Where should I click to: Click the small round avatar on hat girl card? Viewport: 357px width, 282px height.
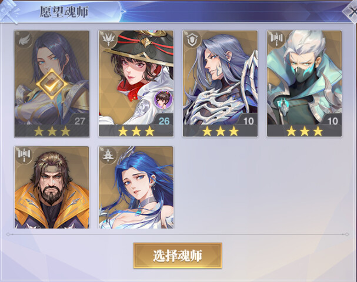163,99
